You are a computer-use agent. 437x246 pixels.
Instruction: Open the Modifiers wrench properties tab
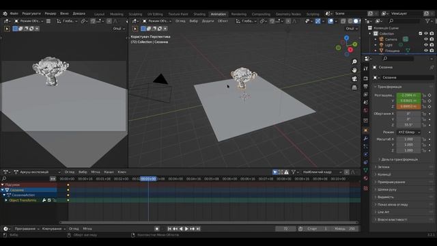[366, 139]
